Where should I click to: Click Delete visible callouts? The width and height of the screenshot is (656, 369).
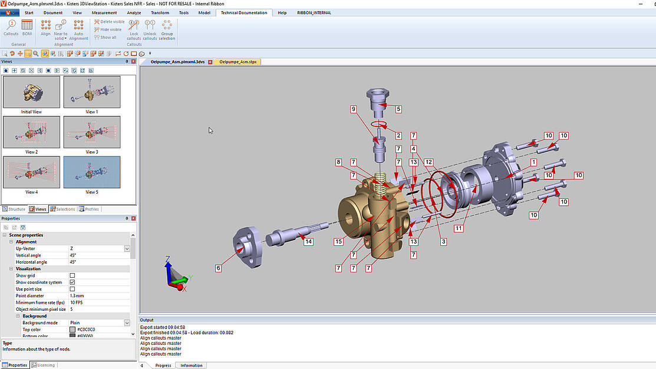click(109, 22)
